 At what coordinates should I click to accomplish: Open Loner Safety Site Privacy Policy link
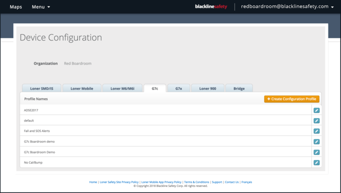(x=119, y=182)
